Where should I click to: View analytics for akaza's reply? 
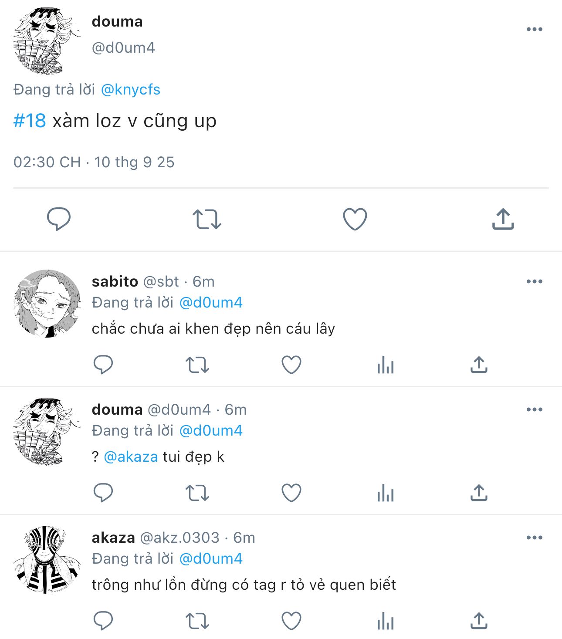pyautogui.click(x=386, y=621)
